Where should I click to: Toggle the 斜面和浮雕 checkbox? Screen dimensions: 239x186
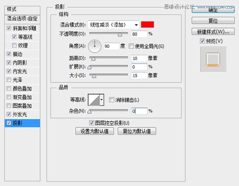(x=9, y=28)
